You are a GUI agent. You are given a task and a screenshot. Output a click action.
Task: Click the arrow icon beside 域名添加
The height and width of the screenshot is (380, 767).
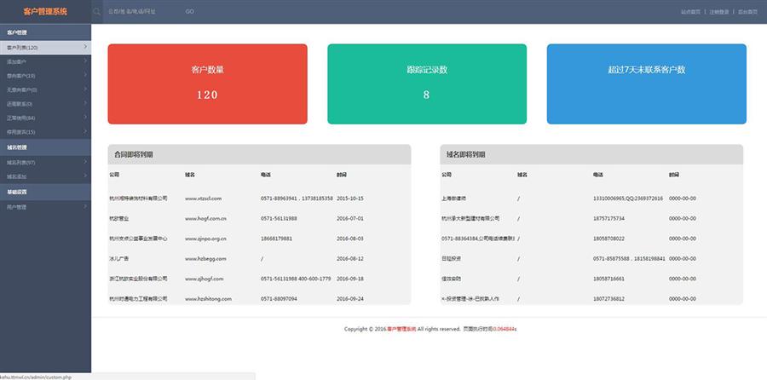coord(85,176)
